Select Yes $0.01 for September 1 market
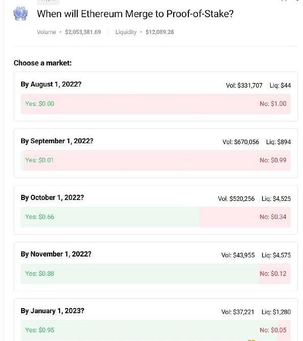This screenshot has width=303, height=341. (x=39, y=160)
